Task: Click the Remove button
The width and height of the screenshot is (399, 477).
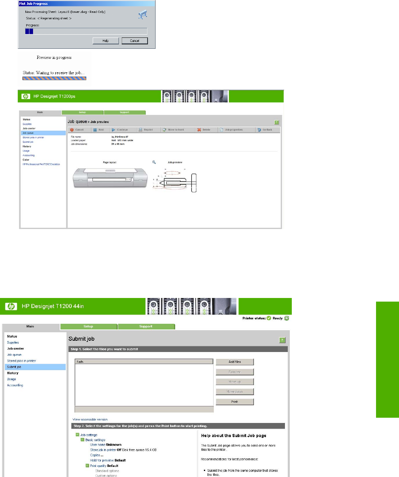Action: coord(235,372)
